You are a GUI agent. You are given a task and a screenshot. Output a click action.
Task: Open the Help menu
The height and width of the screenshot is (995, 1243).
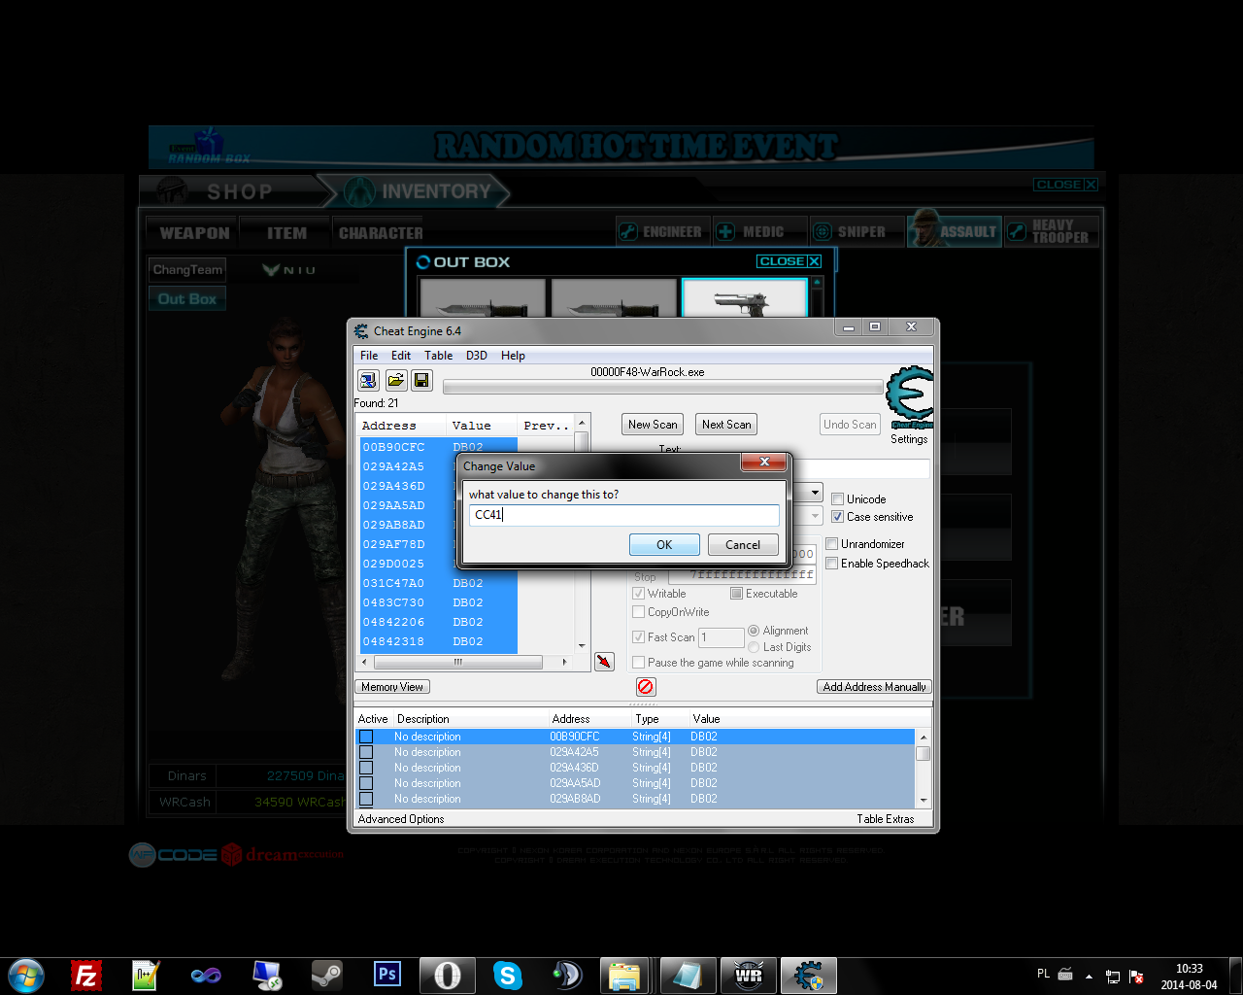click(513, 356)
